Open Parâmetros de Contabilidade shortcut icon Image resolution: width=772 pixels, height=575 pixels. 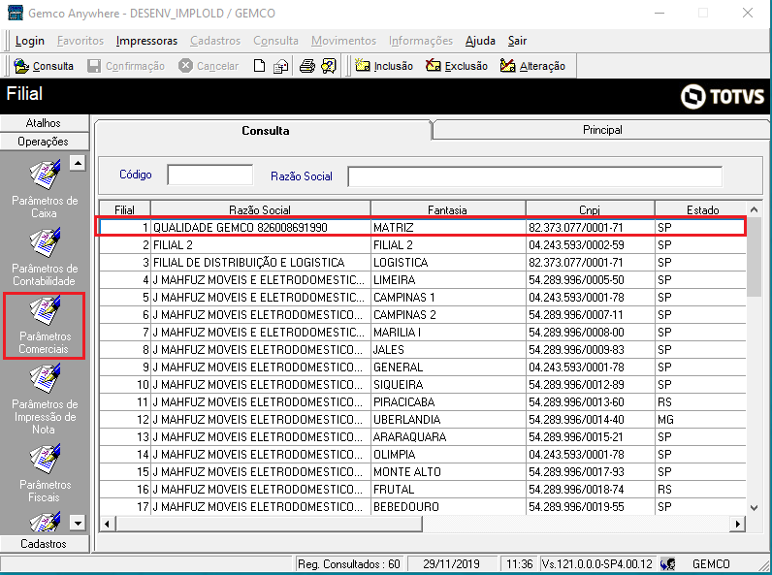click(45, 241)
